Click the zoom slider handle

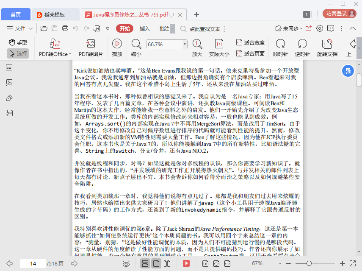(309, 263)
